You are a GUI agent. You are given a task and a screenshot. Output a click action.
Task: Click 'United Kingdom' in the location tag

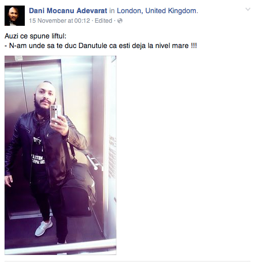172,11
